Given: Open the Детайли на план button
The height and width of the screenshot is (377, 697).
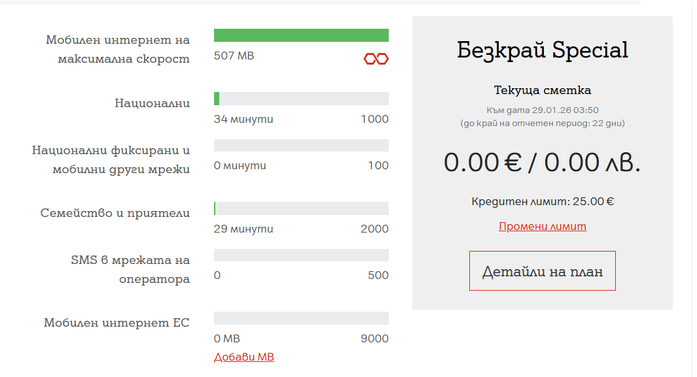Looking at the screenshot, I should tap(543, 271).
